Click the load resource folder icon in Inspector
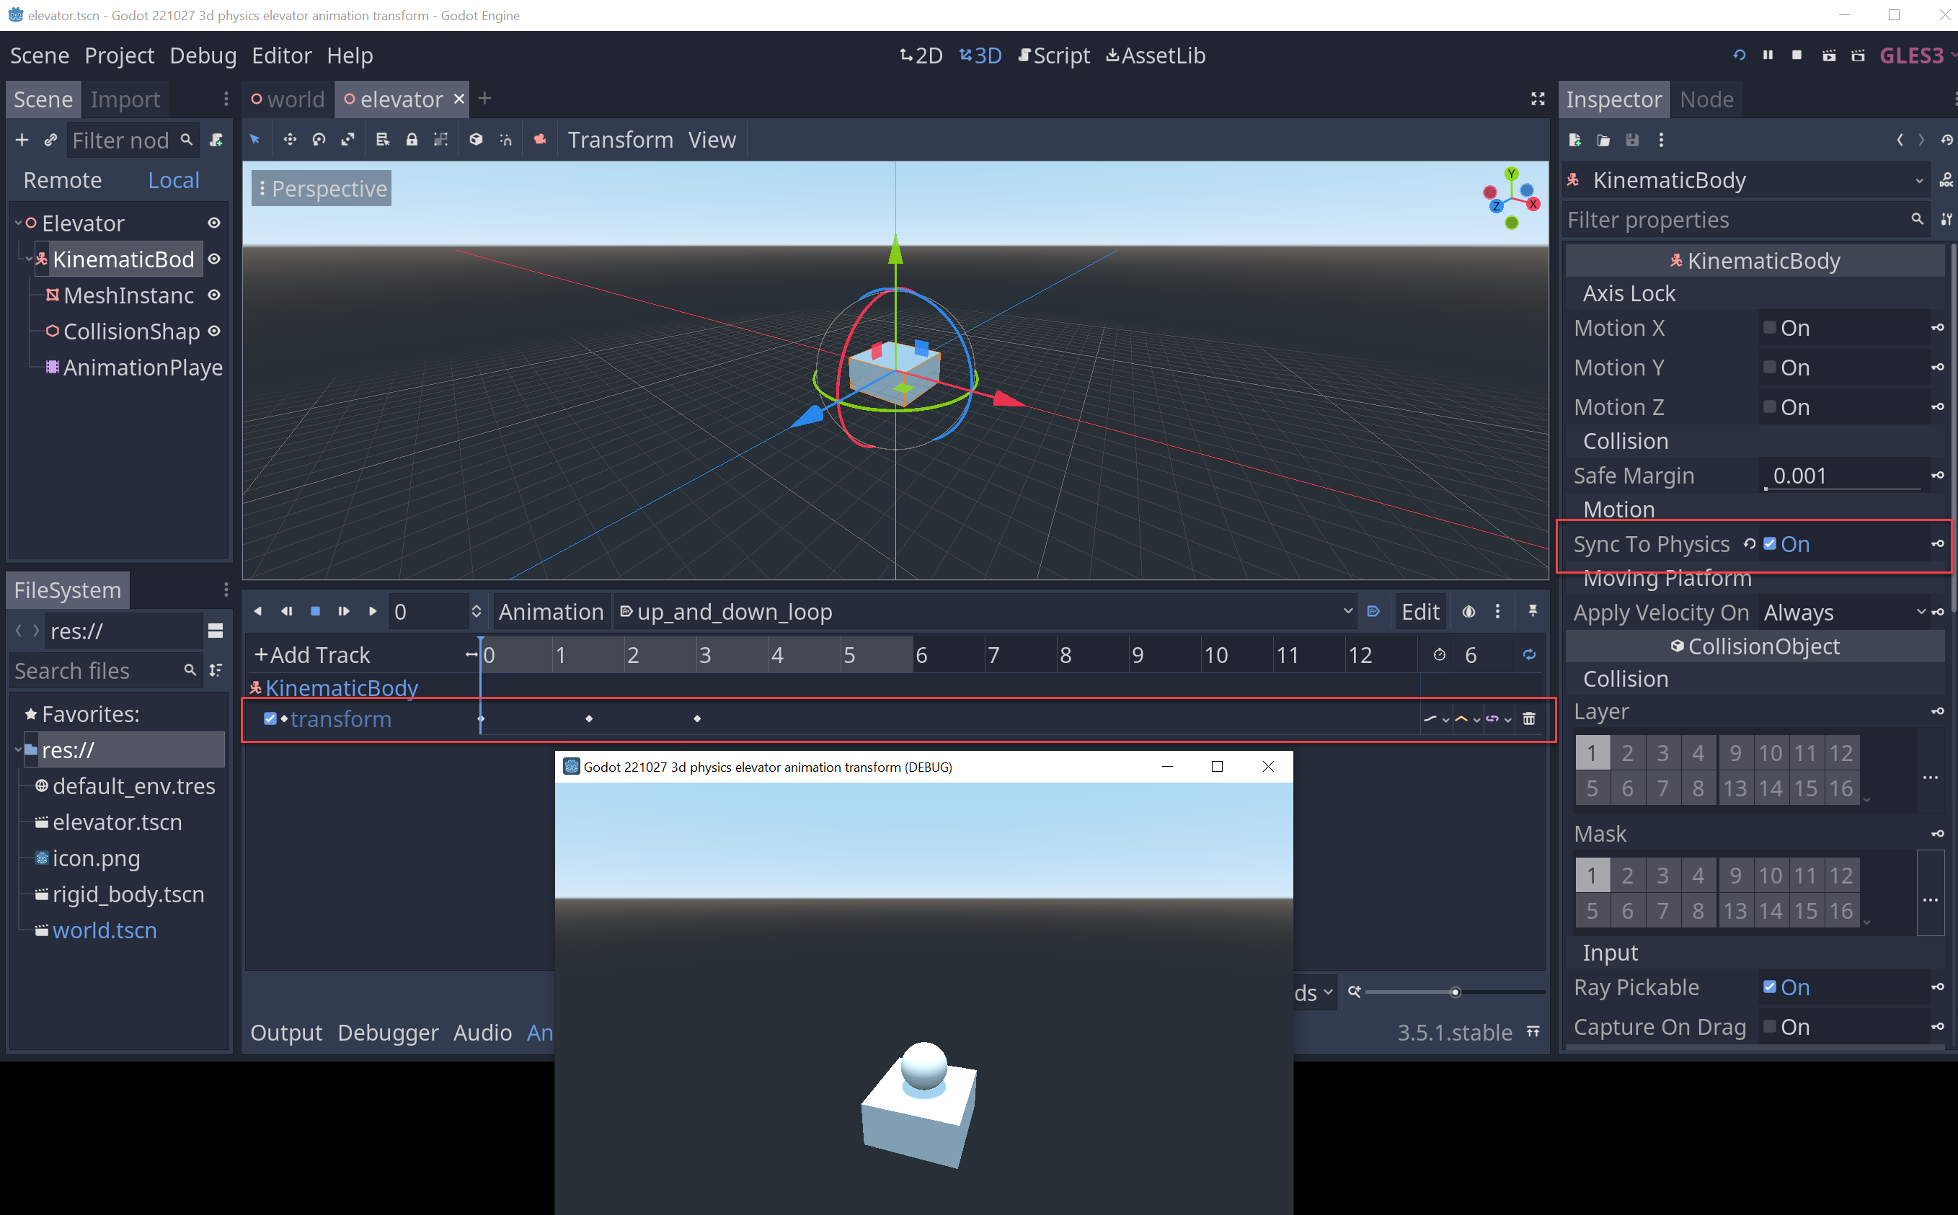This screenshot has height=1215, width=1958. pos(1603,140)
